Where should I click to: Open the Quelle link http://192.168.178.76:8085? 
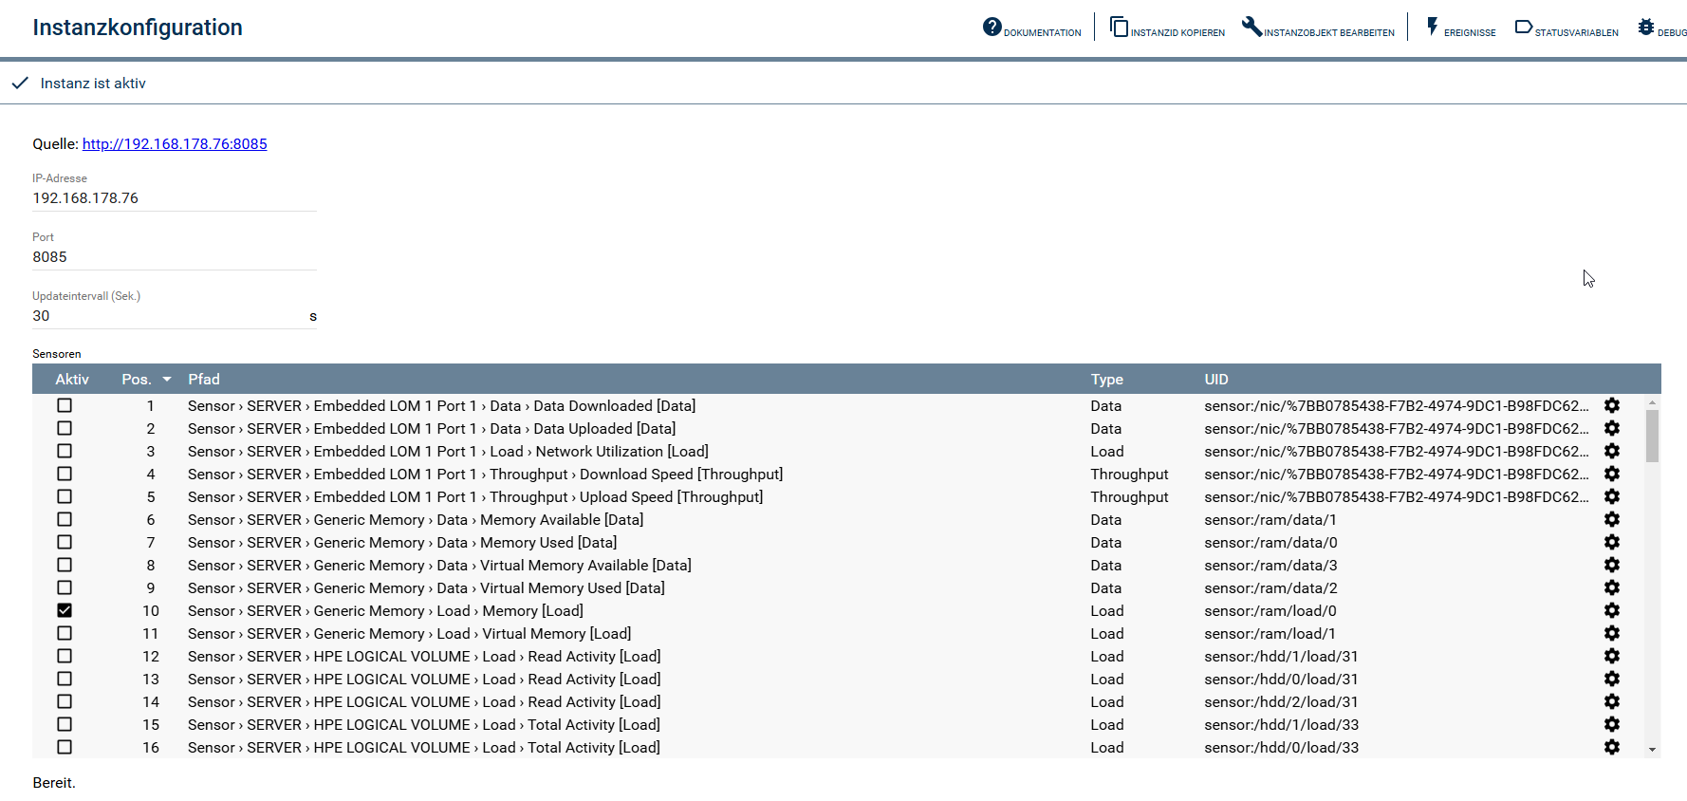[175, 144]
